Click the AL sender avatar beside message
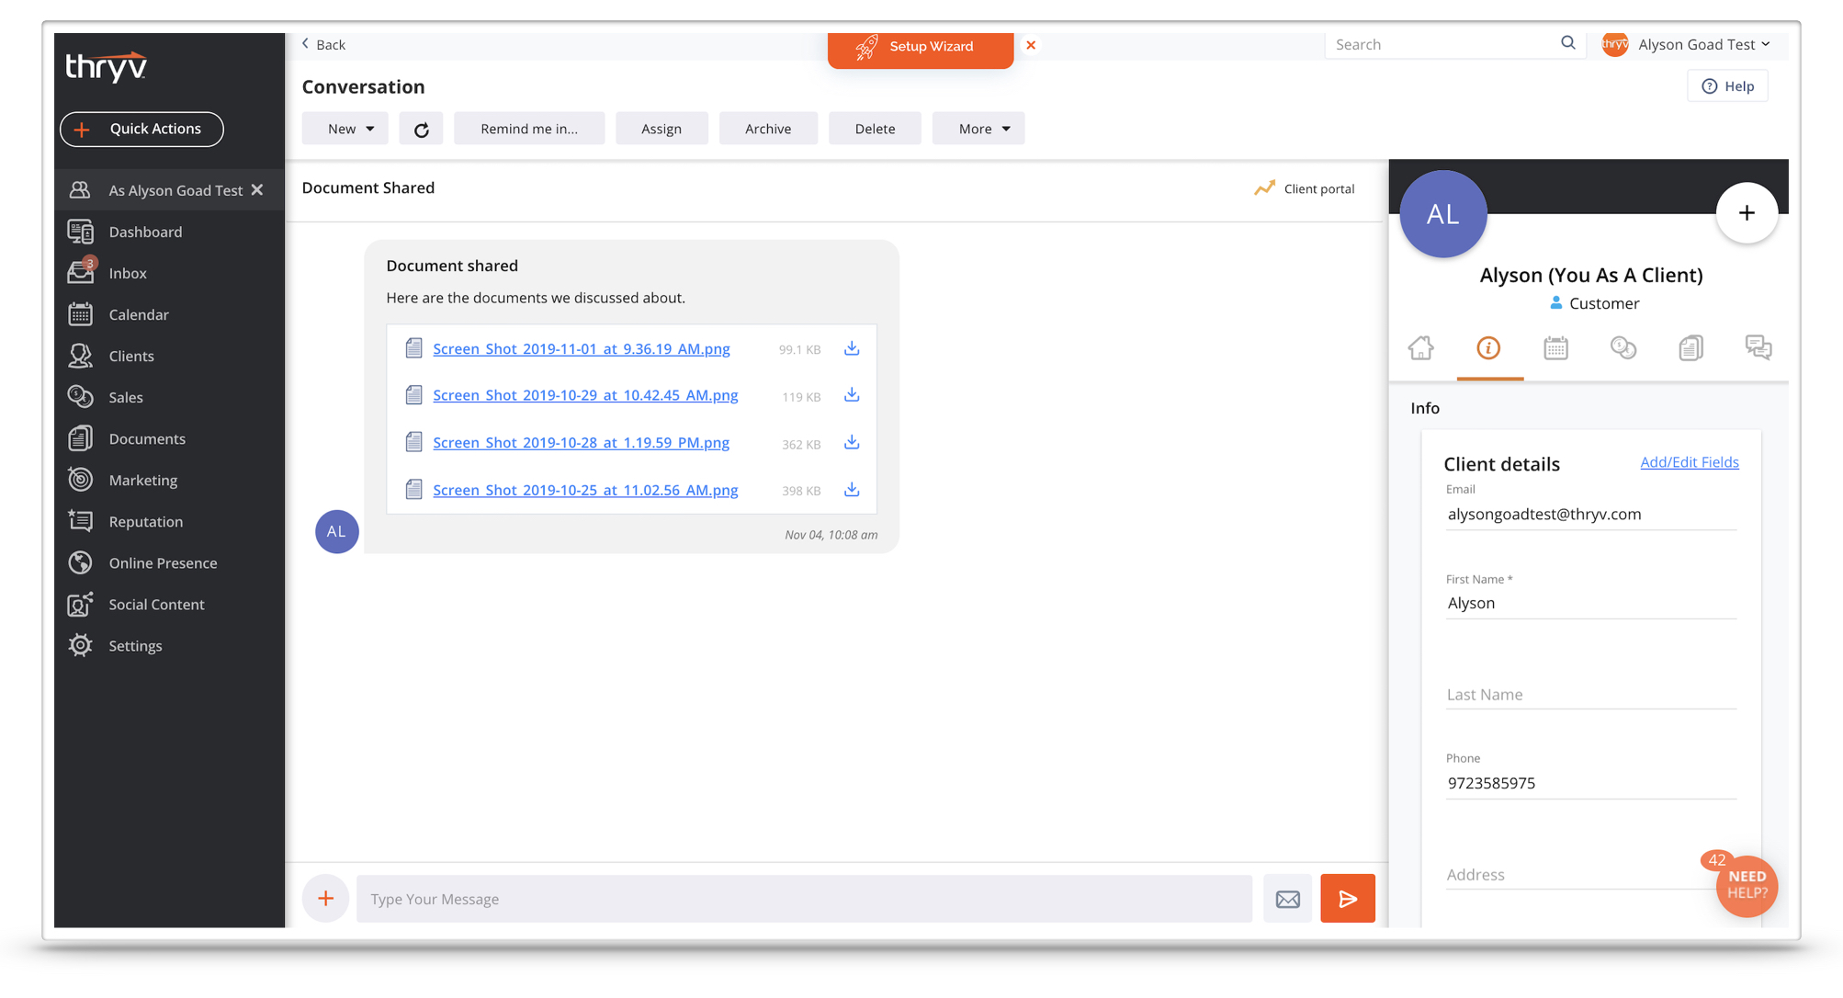Image resolution: width=1843 pixels, height=998 pixels. click(336, 531)
